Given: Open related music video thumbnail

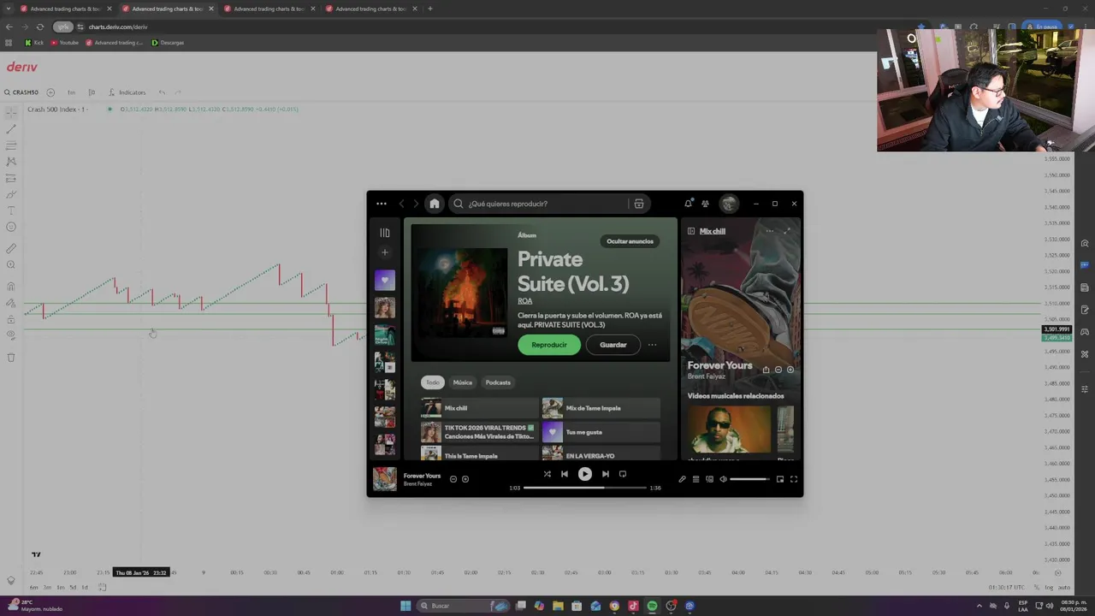Looking at the screenshot, I should 729,429.
